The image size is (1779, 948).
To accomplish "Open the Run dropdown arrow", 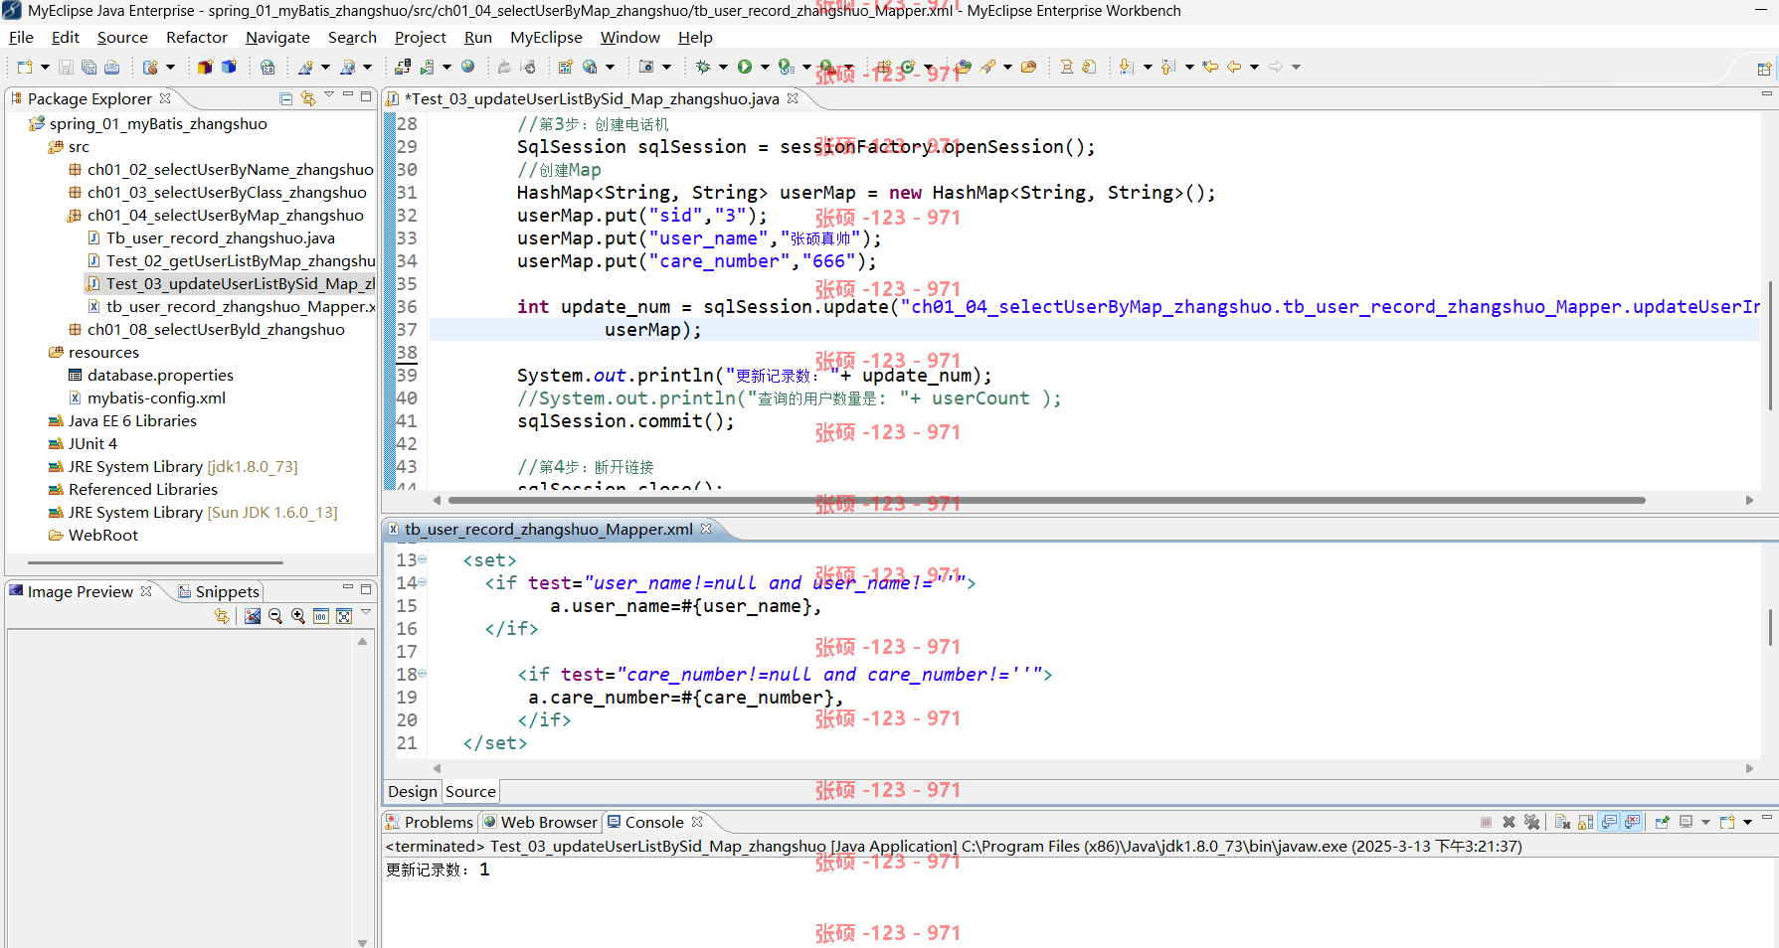I will (x=765, y=68).
